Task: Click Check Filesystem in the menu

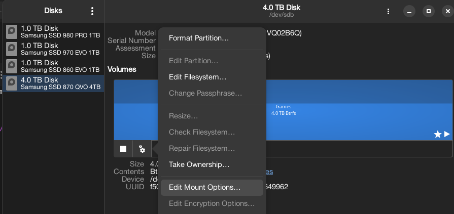Action: click(202, 132)
